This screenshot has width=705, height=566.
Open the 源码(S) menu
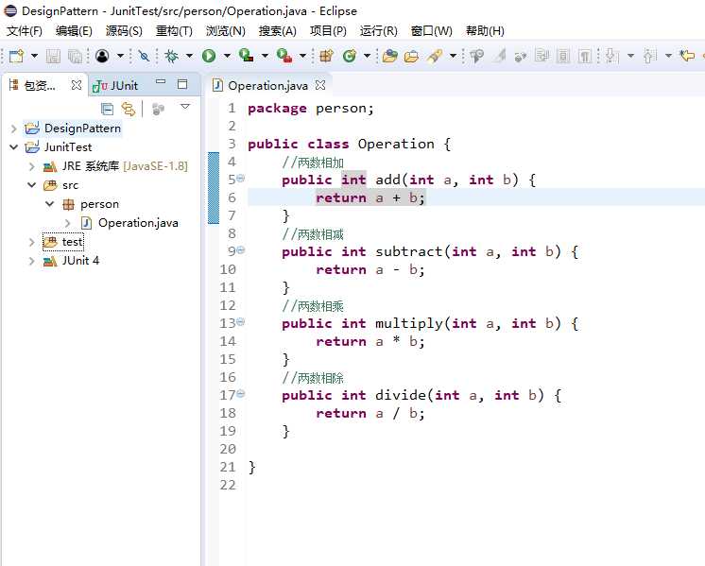pos(124,31)
